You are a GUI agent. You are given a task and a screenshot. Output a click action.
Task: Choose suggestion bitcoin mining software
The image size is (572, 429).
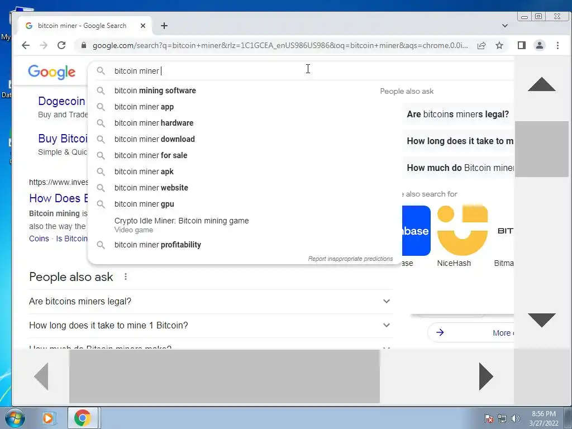pos(245,90)
